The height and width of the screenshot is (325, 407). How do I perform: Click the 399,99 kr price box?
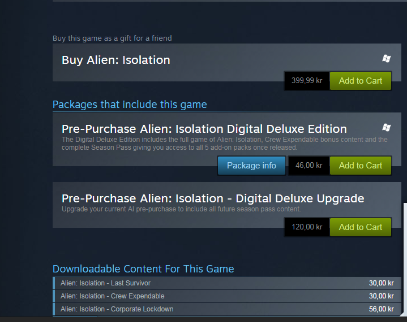point(307,81)
